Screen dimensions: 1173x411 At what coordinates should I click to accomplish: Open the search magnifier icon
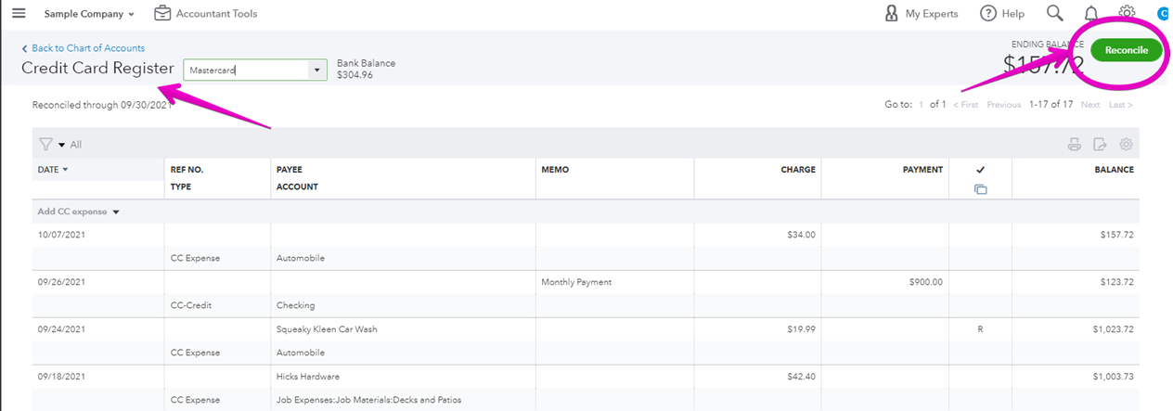pyautogui.click(x=1054, y=13)
